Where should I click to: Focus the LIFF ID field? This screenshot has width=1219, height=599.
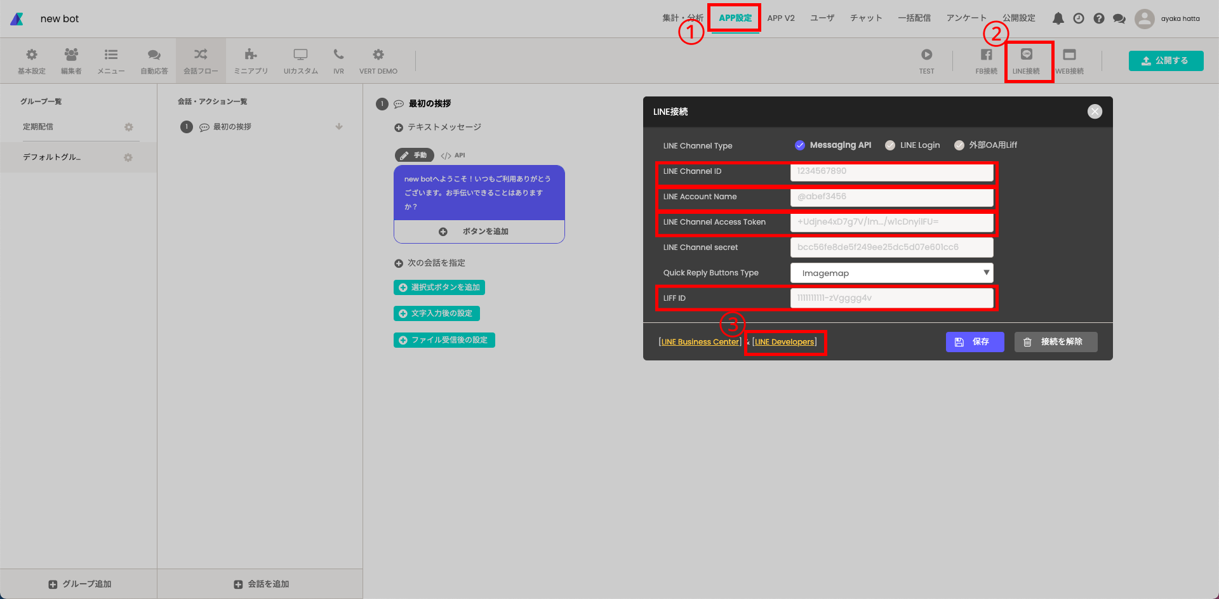pyautogui.click(x=892, y=298)
